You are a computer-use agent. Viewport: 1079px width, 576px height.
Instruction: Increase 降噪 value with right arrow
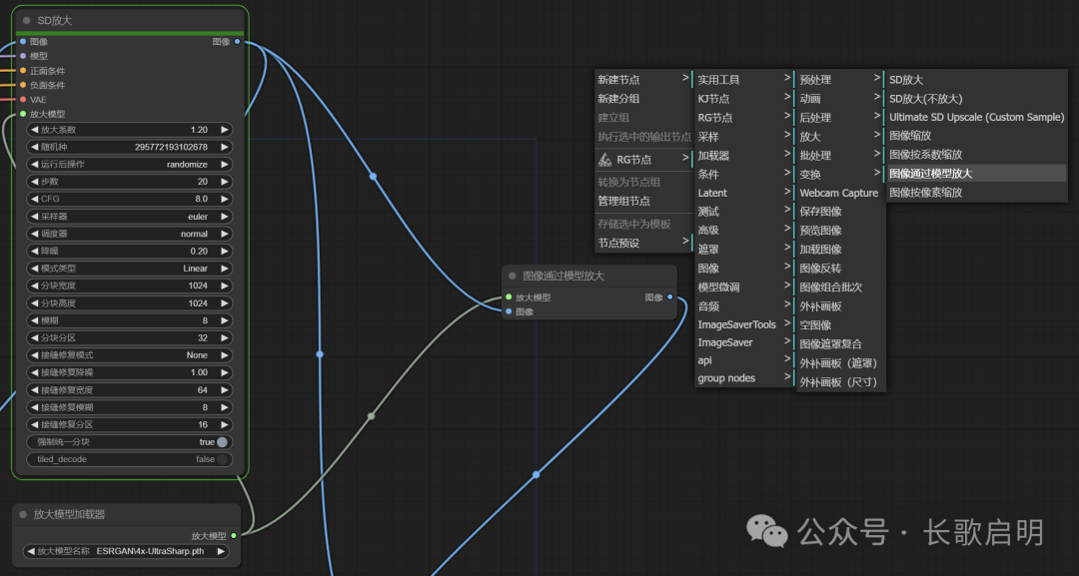point(224,251)
